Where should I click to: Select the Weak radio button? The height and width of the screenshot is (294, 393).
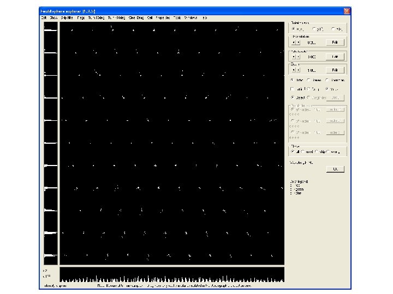(x=327, y=89)
